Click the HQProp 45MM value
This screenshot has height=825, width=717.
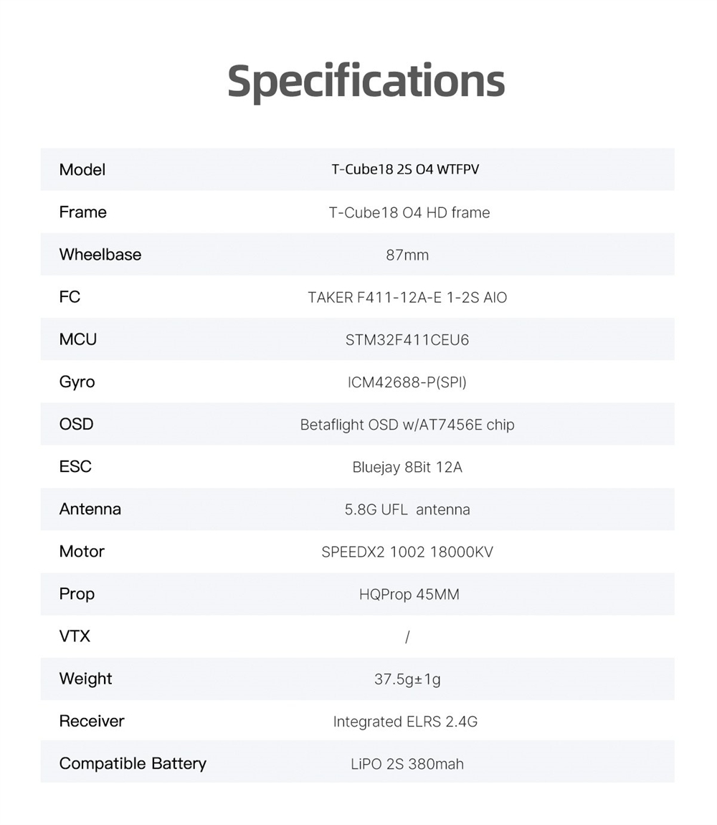click(x=409, y=594)
